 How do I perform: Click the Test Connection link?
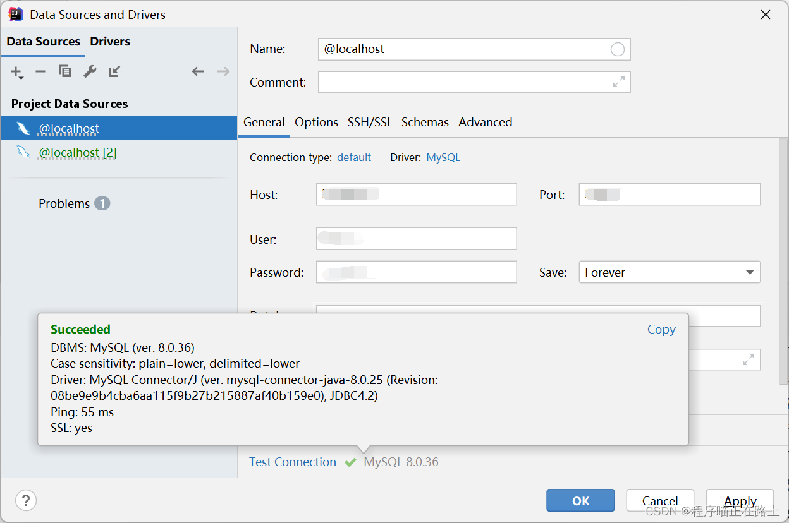293,462
